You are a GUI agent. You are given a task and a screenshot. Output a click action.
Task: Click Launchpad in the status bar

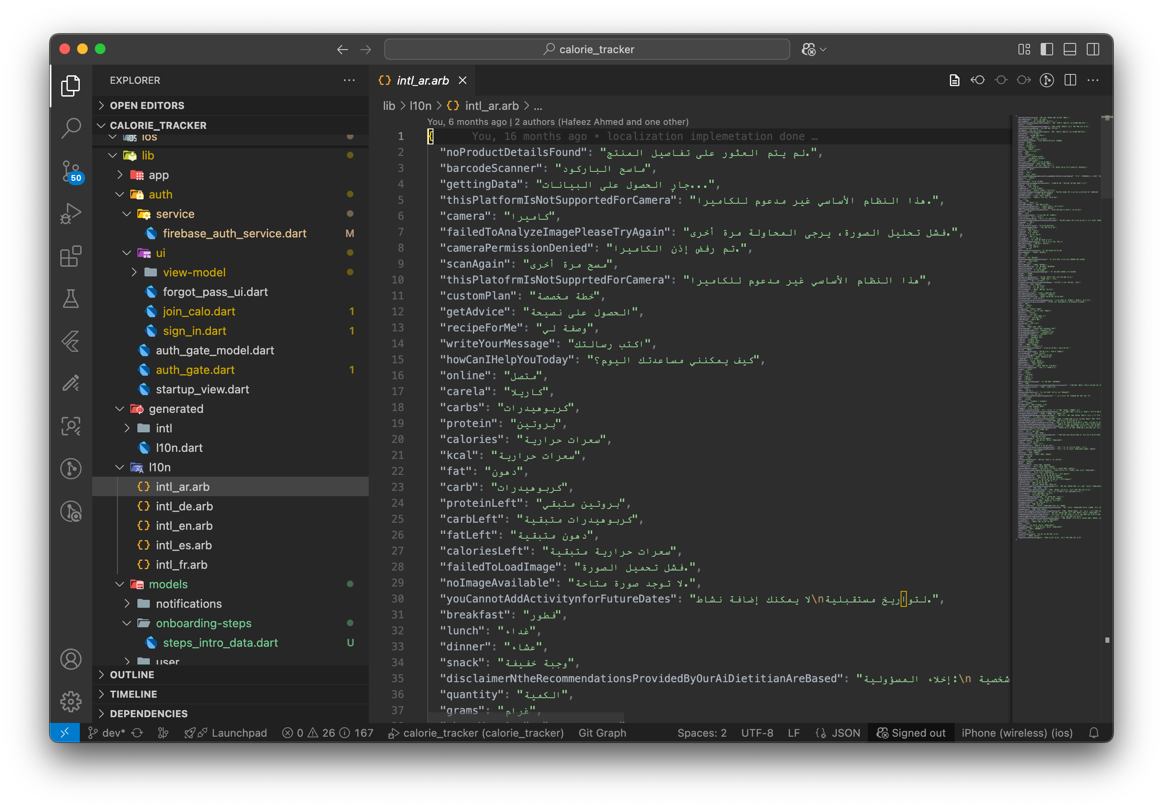[x=226, y=733]
